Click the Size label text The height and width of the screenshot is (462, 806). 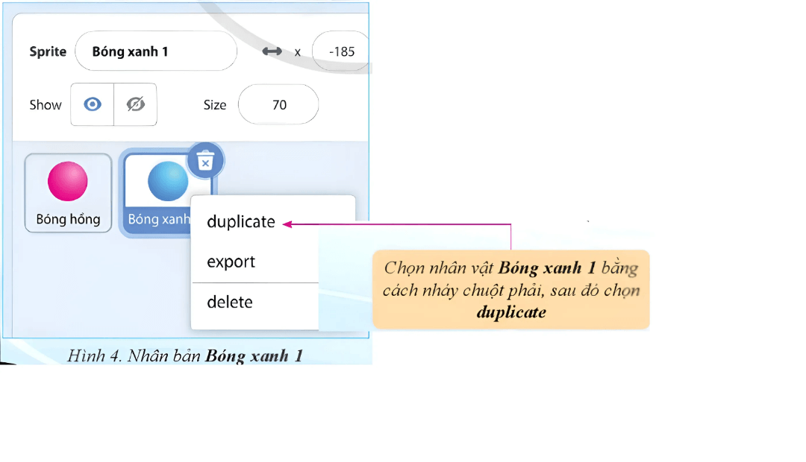[215, 105]
